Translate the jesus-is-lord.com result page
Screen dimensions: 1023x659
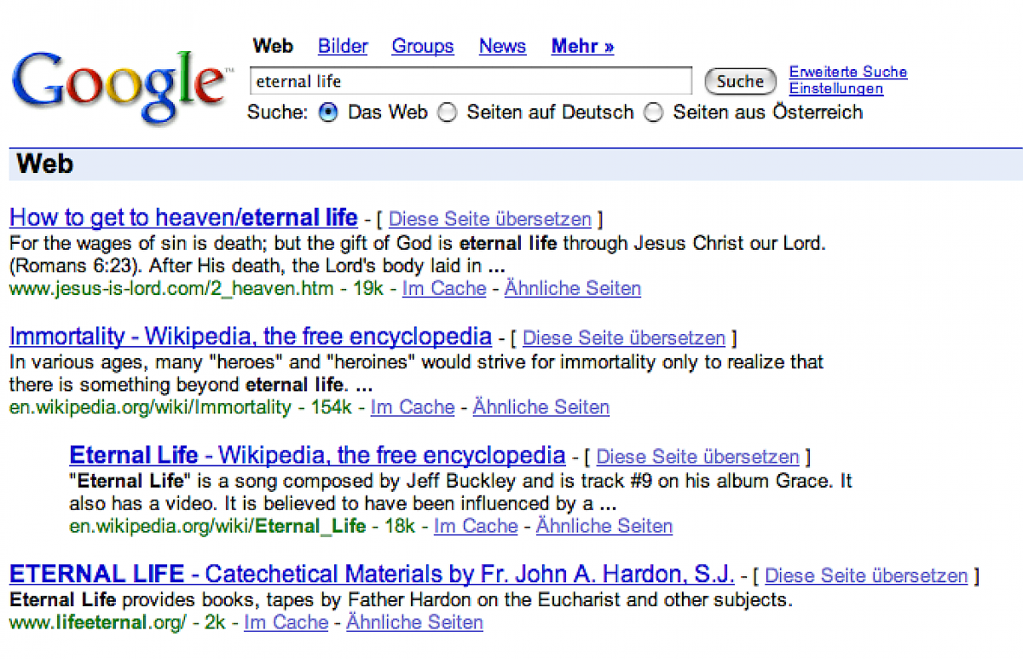[x=489, y=219]
